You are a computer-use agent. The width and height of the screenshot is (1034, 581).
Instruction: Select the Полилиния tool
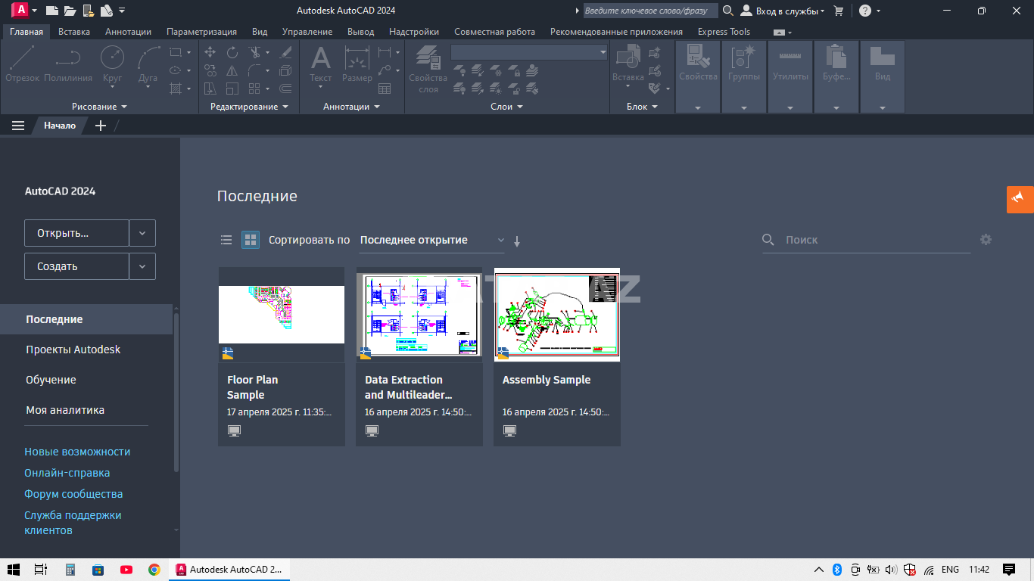(x=68, y=64)
